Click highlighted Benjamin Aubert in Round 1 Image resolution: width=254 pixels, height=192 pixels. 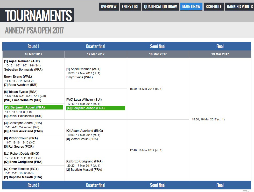[x=33, y=107]
